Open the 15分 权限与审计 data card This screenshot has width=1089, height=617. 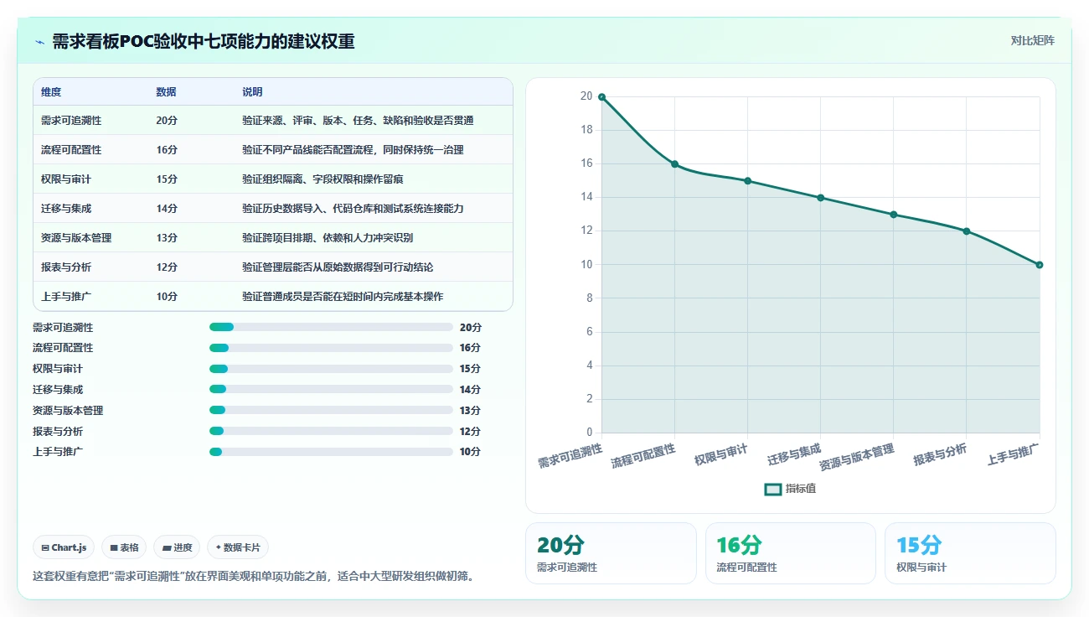click(x=970, y=553)
